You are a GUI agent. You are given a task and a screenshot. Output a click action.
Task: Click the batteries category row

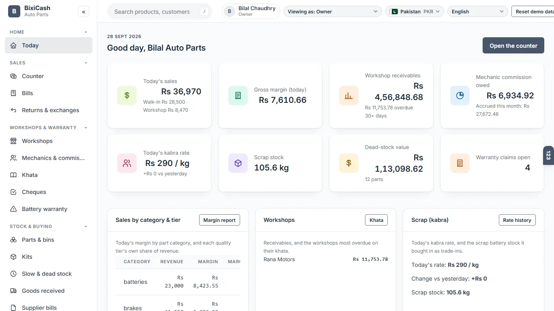point(178,282)
